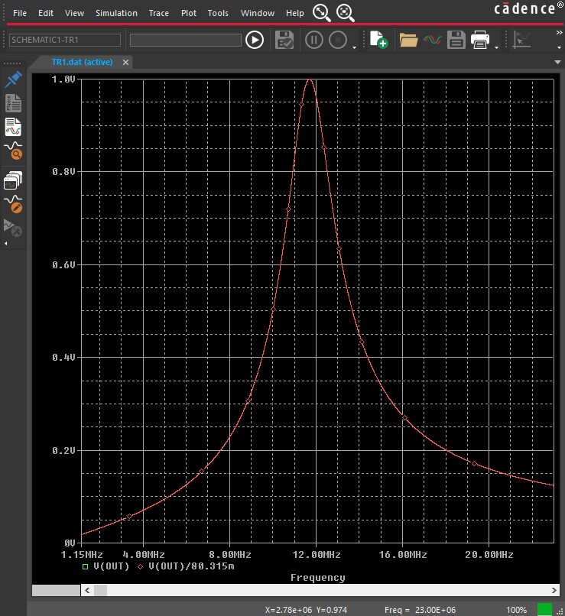
Task: Click the empty simulation status field
Action: point(186,40)
